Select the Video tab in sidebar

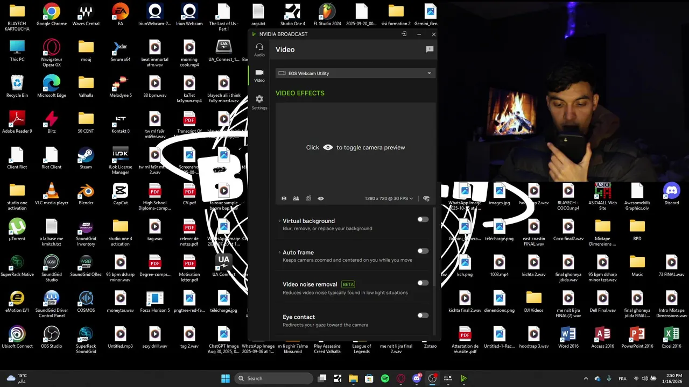[259, 76]
